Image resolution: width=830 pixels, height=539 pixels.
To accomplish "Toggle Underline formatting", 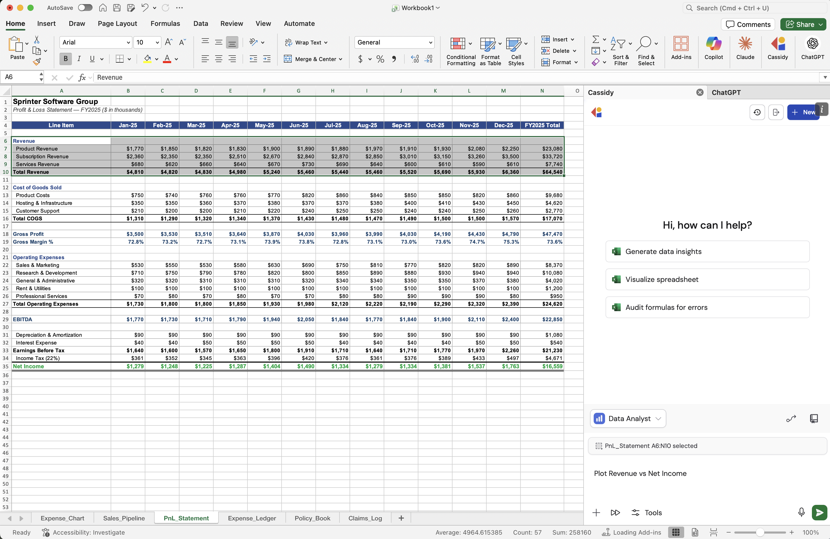I will 92,59.
